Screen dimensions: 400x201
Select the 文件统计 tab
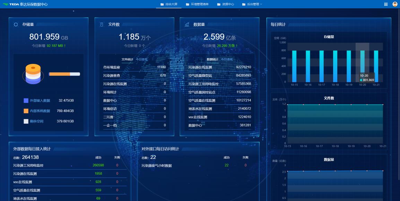[127, 59]
